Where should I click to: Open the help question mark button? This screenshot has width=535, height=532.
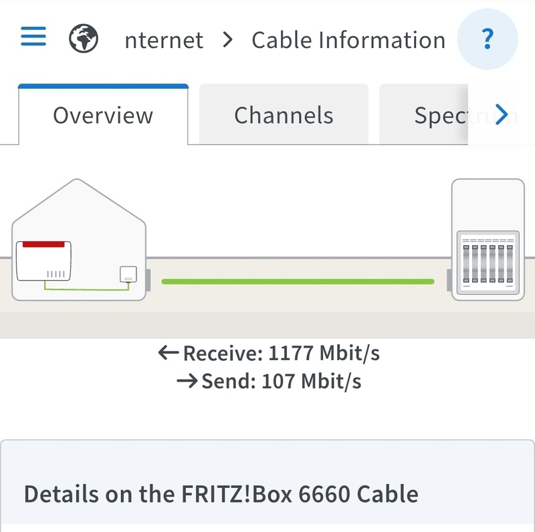coord(488,39)
